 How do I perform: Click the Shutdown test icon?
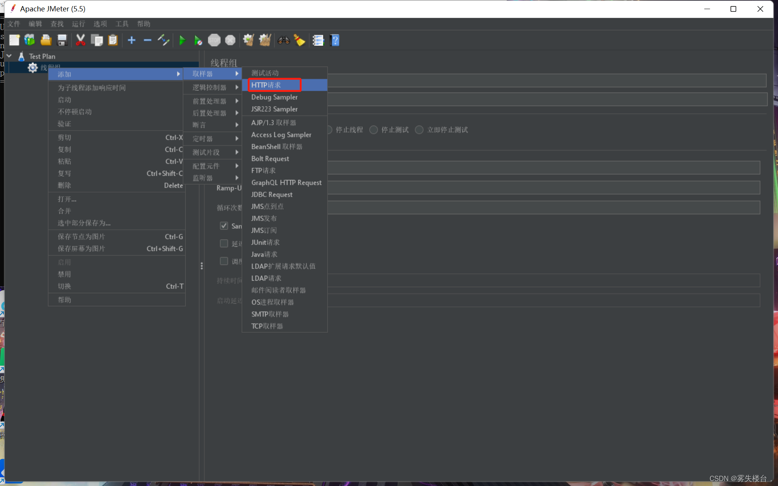pyautogui.click(x=230, y=40)
